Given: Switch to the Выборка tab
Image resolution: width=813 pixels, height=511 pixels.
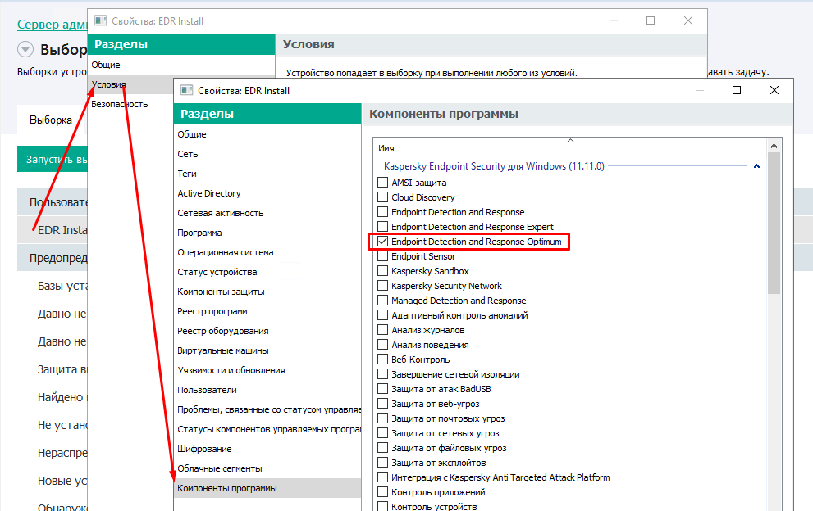Looking at the screenshot, I should (51, 120).
